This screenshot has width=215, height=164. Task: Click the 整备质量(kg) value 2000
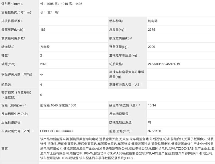(152, 47)
